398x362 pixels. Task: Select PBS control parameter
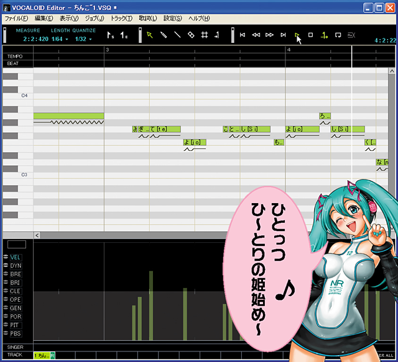pos(16,333)
